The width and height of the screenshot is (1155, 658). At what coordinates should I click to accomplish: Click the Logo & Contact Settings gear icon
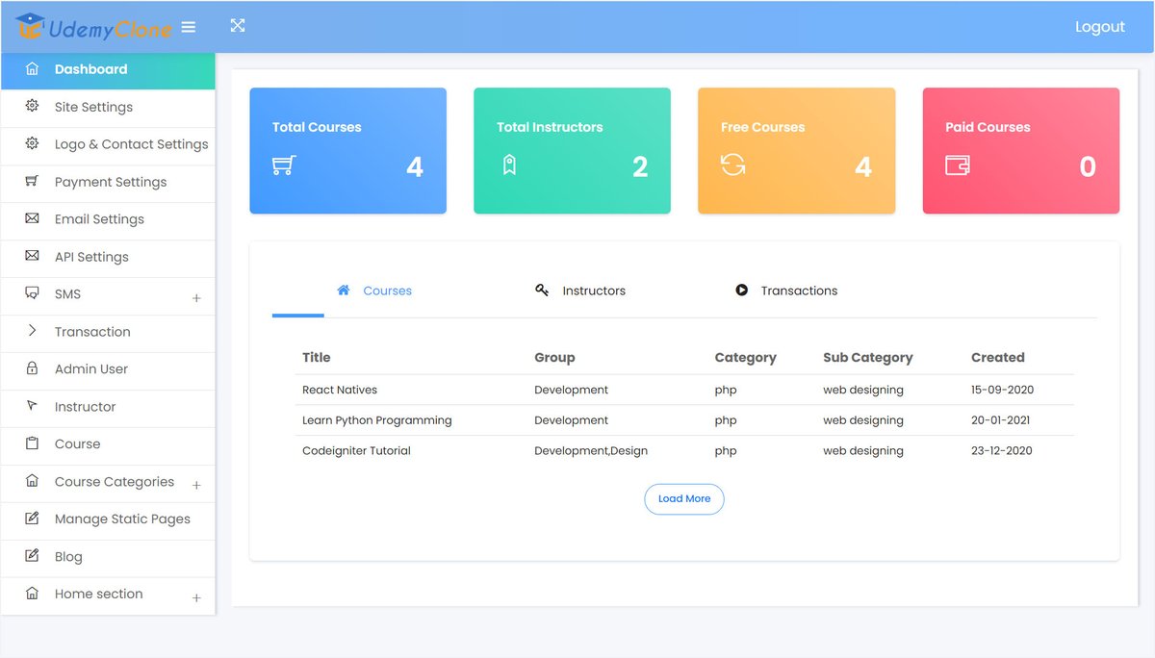pyautogui.click(x=32, y=143)
